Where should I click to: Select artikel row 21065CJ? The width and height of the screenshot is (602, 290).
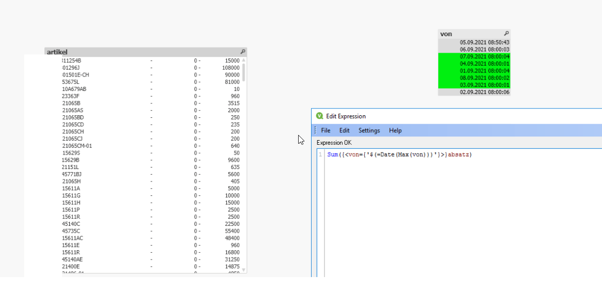click(x=151, y=139)
